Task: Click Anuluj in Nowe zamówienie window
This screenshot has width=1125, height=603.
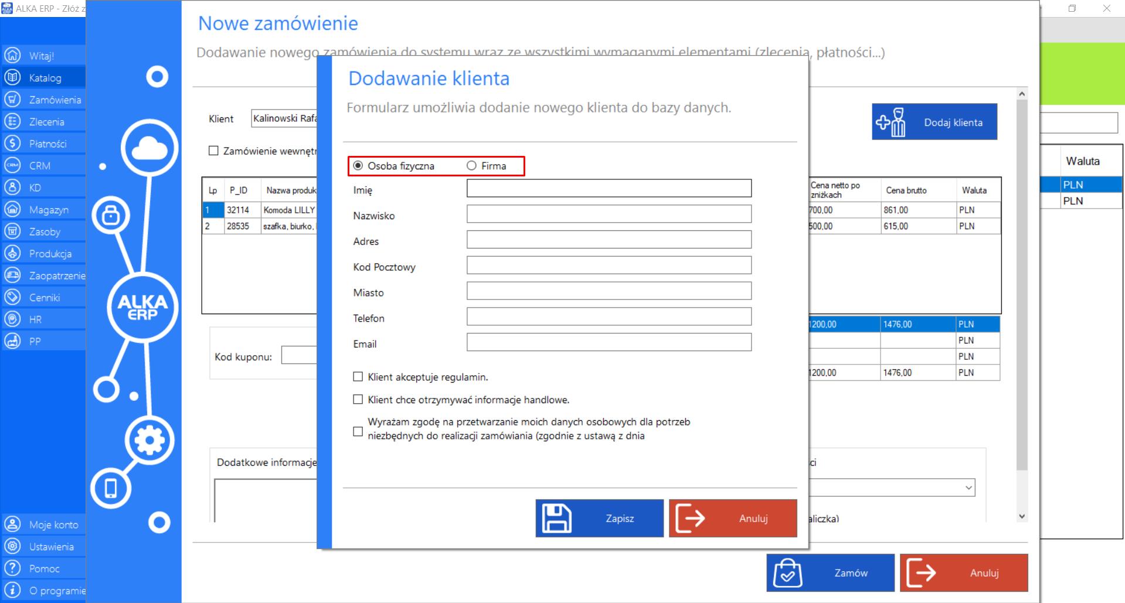Action: pyautogui.click(x=964, y=573)
